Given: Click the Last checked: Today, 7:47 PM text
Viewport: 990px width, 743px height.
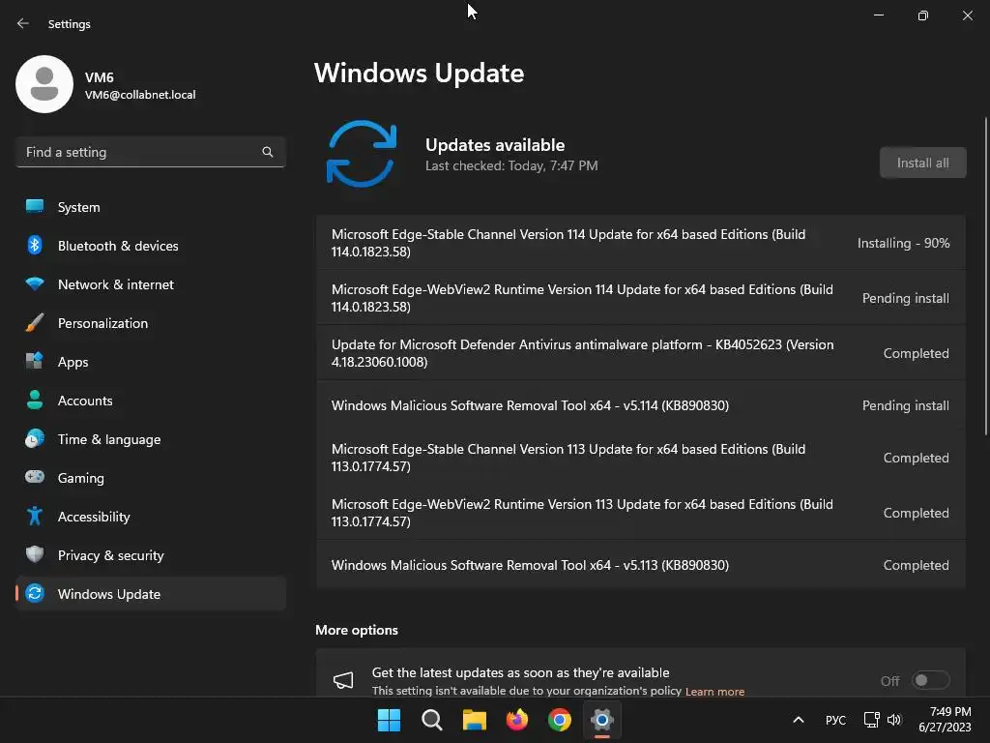Looking at the screenshot, I should click(511, 165).
